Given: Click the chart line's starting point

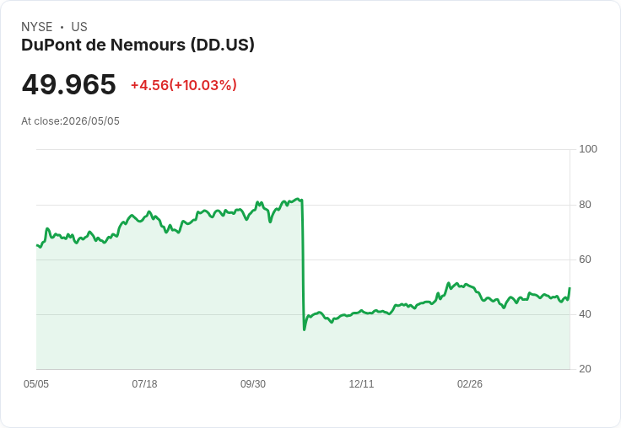Looking at the screenshot, I should [37, 245].
